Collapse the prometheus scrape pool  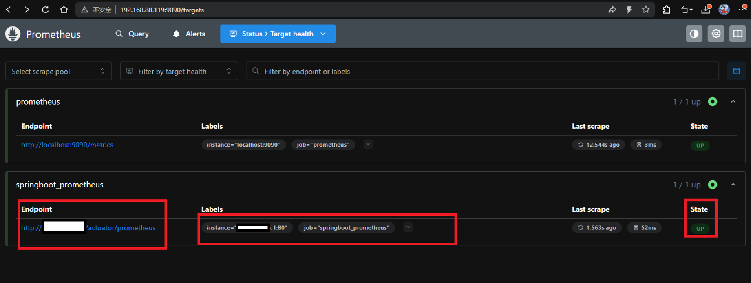733,102
